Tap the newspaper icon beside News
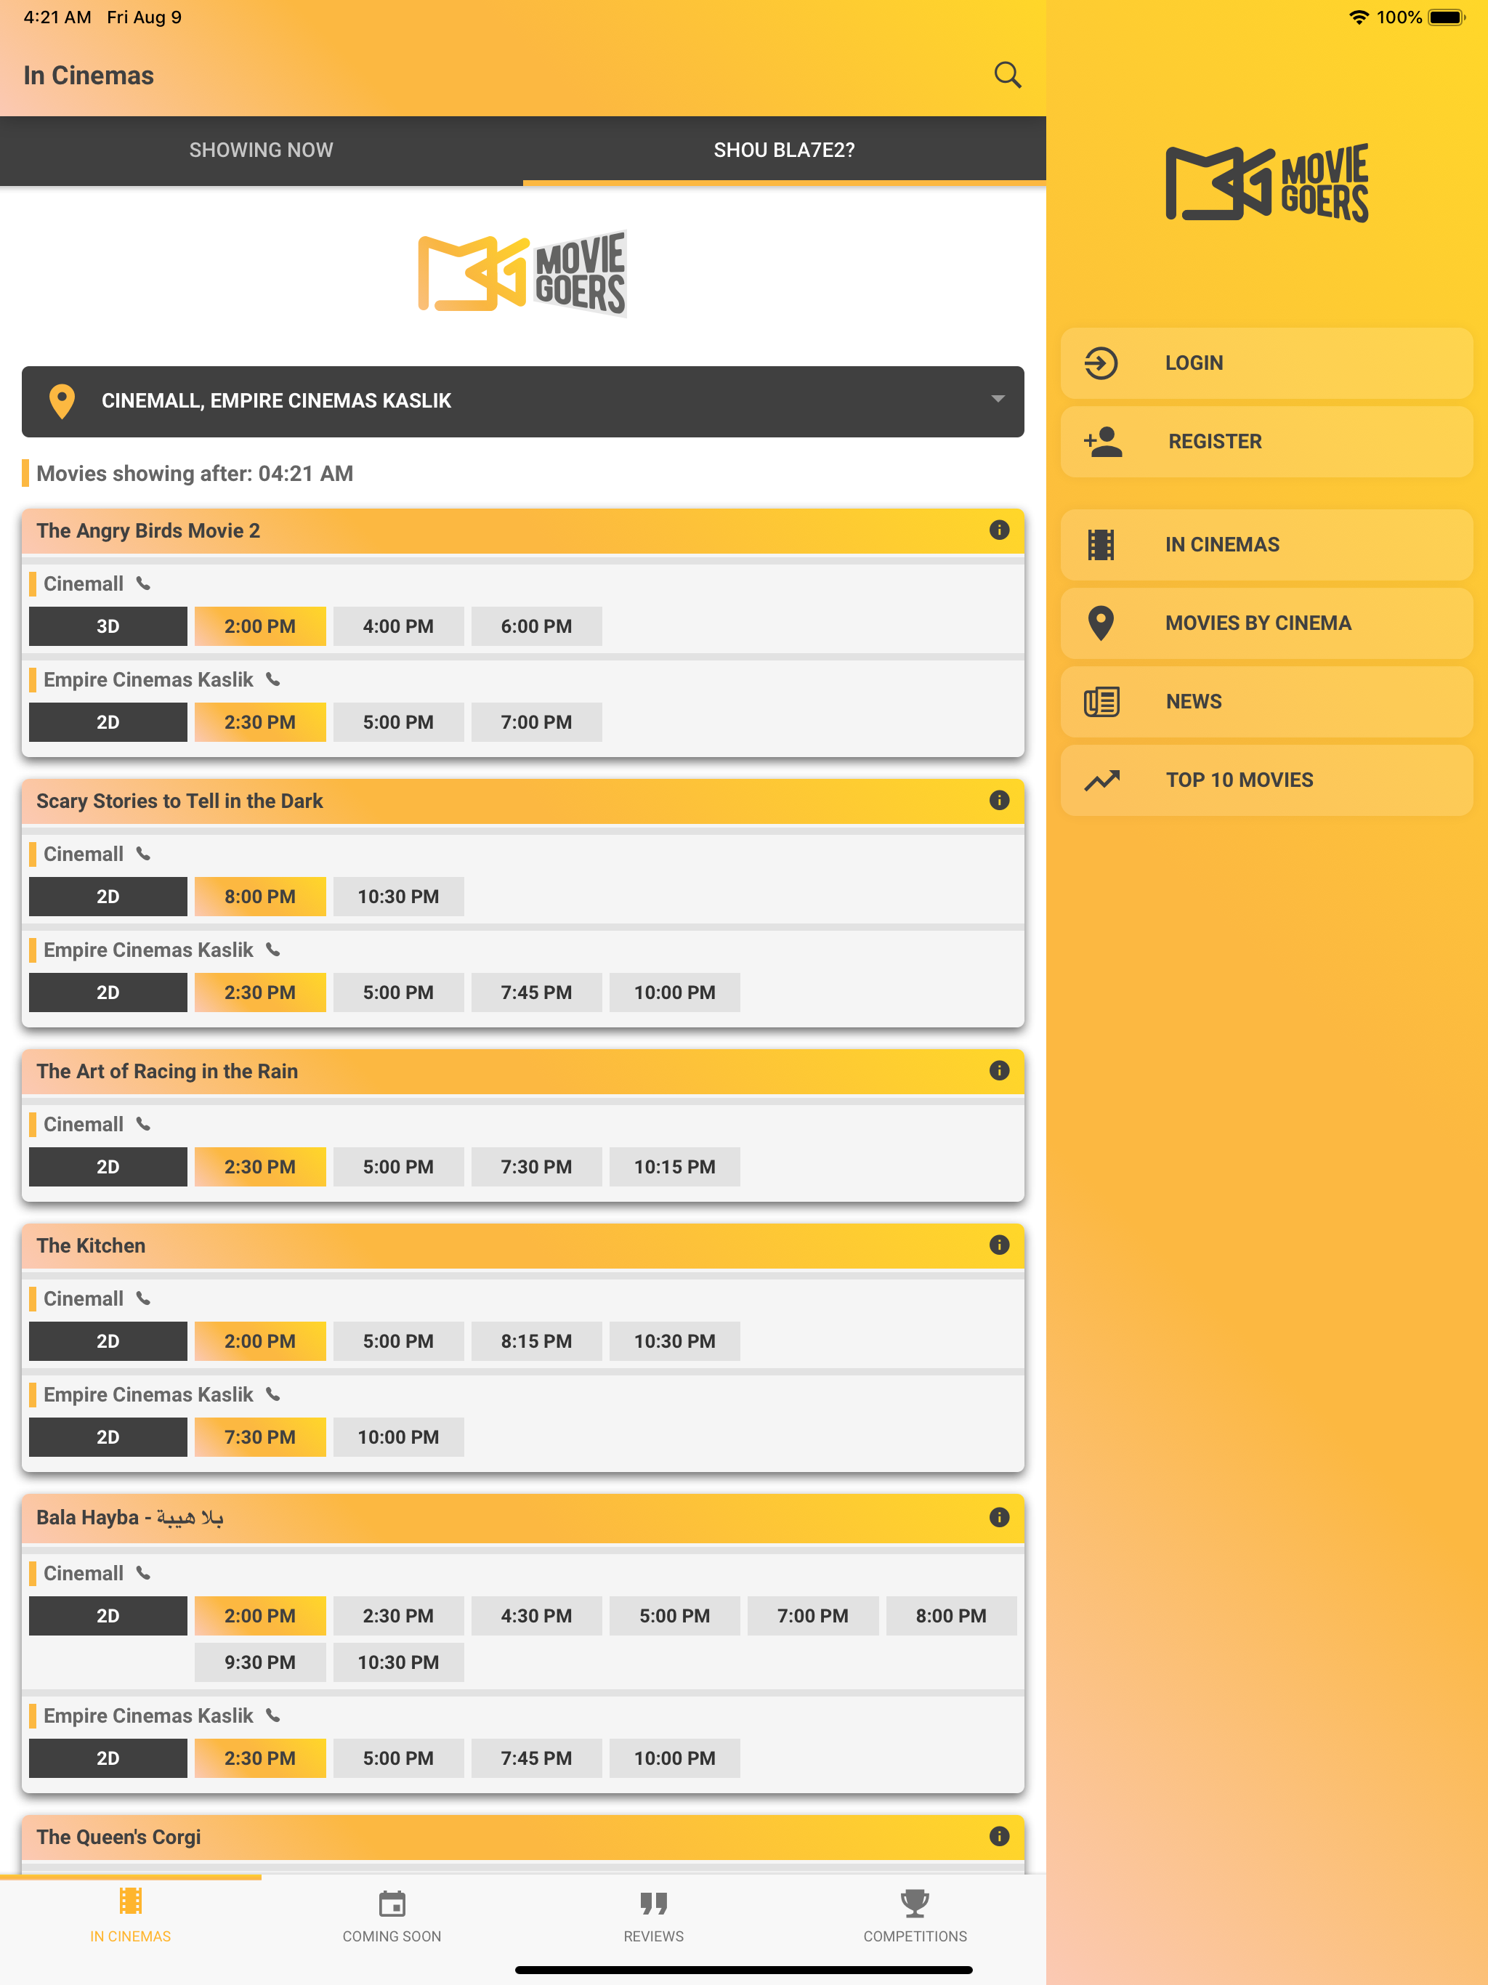 (1101, 702)
